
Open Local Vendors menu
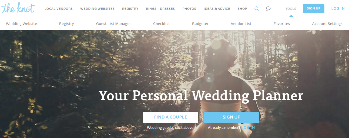click(59, 9)
